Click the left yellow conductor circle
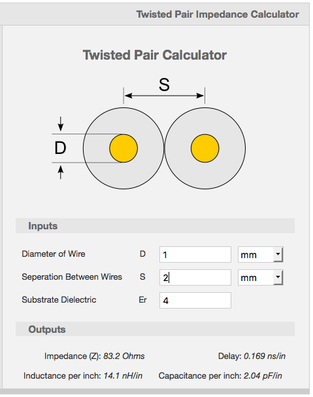 pos(124,148)
